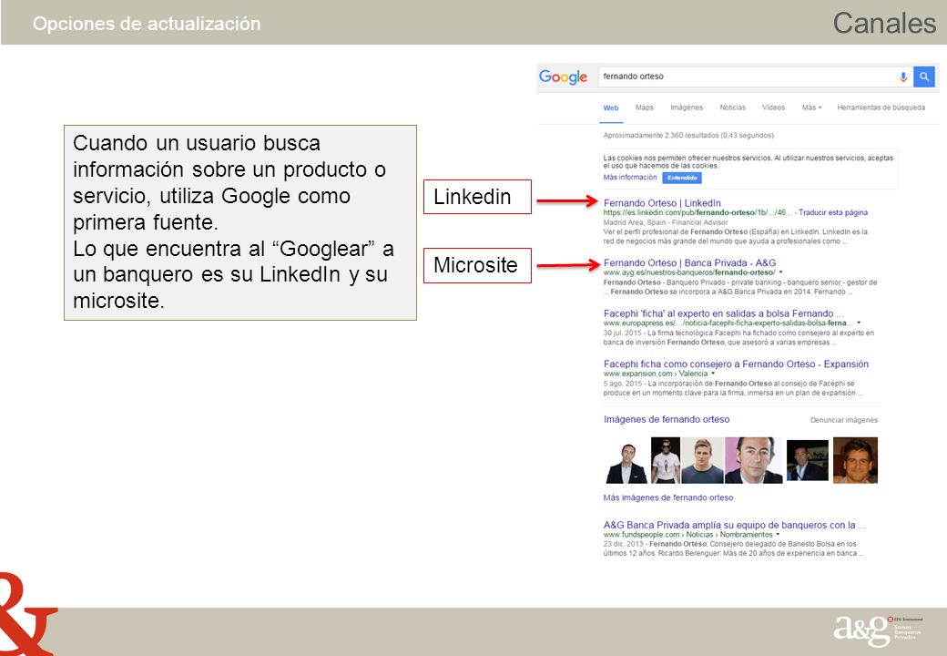The height and width of the screenshot is (656, 947).
Task: Click the 'Canales' slide title
Action: (x=884, y=24)
